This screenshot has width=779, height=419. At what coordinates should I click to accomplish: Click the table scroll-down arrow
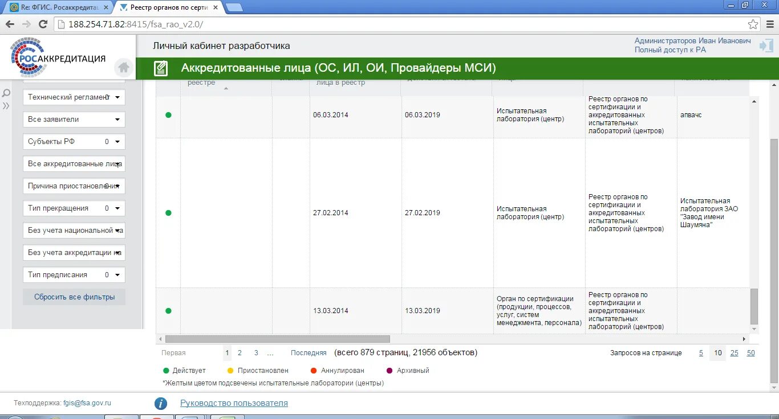pos(754,329)
